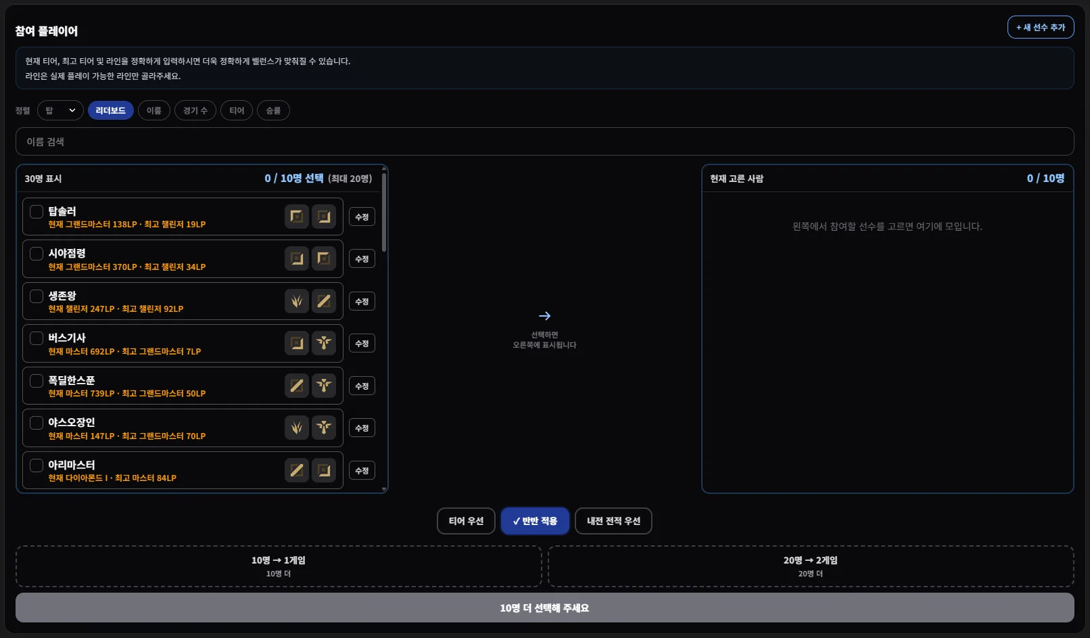Click the jungle icon in 생존왕's row
Image resolution: width=1090 pixels, height=638 pixels.
click(x=296, y=301)
